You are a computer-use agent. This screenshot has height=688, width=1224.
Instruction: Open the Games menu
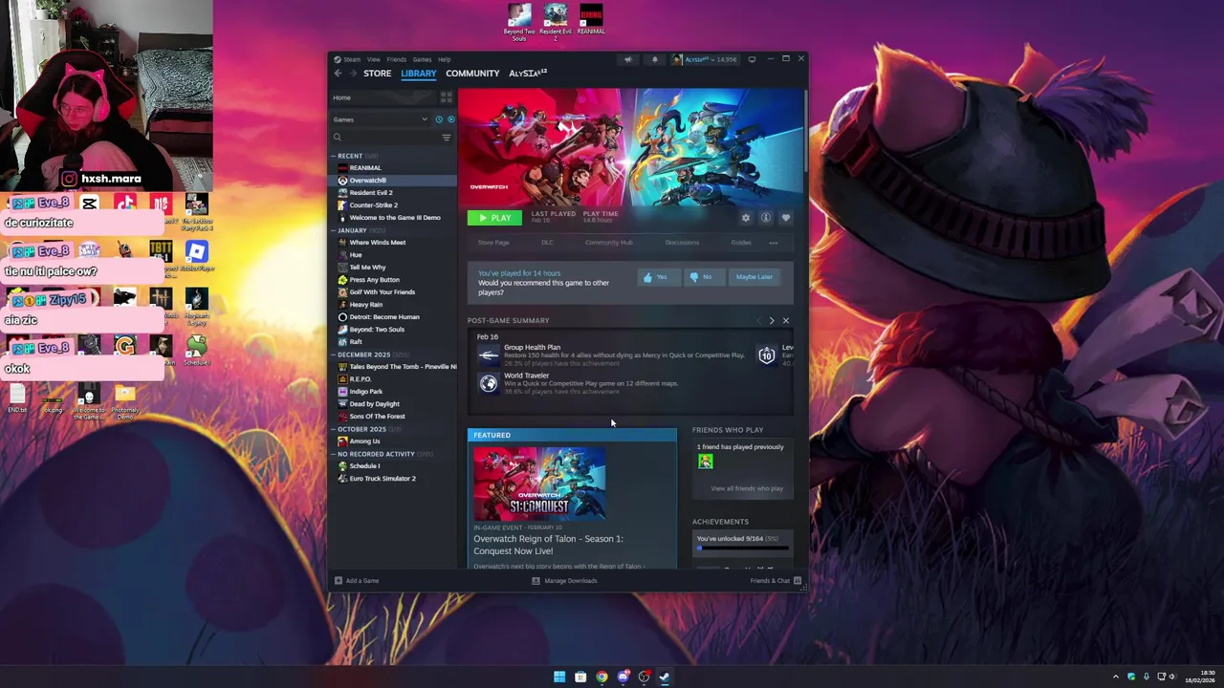422,59
